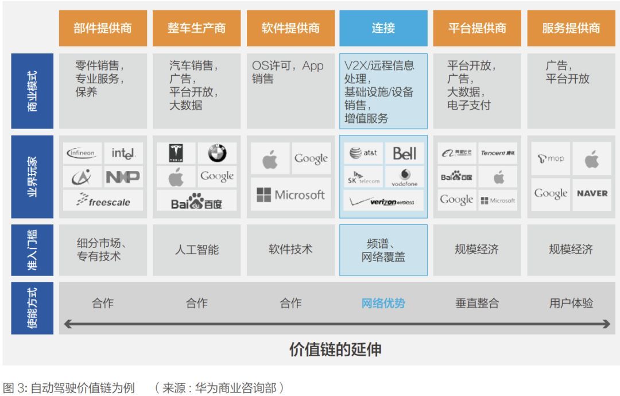Select the Tesla logo

[176, 153]
